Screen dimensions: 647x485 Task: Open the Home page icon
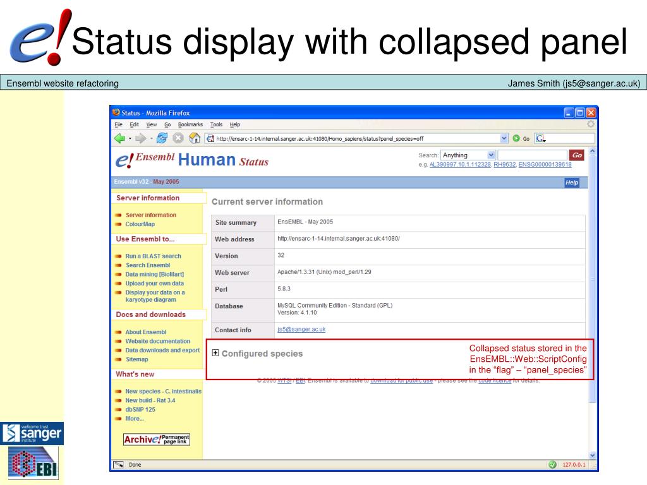pos(195,138)
